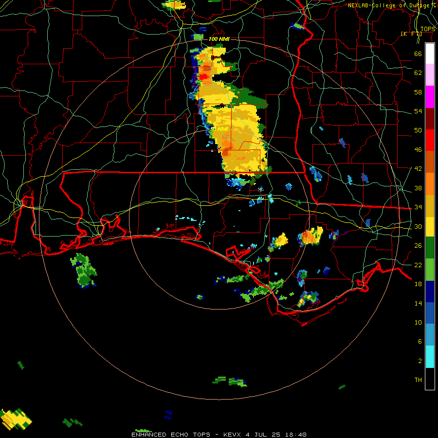Click the 100 NMI range ring label
The height and width of the screenshot is (438, 438).
click(219, 39)
